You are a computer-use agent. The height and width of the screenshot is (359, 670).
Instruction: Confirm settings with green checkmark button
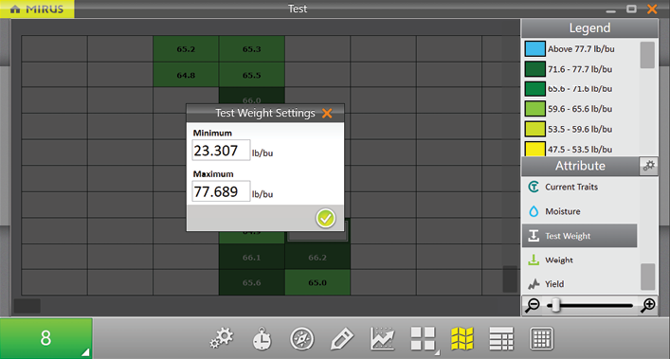[326, 219]
